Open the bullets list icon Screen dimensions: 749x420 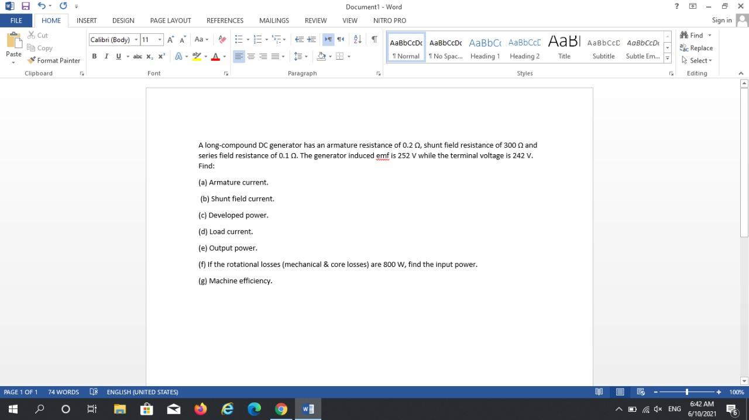(238, 39)
